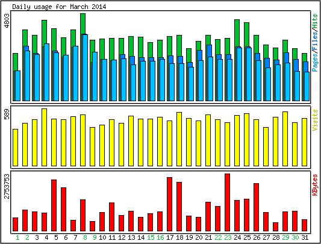Click the green Hits bar for day 24
The height and width of the screenshot is (244, 321).
click(237, 33)
